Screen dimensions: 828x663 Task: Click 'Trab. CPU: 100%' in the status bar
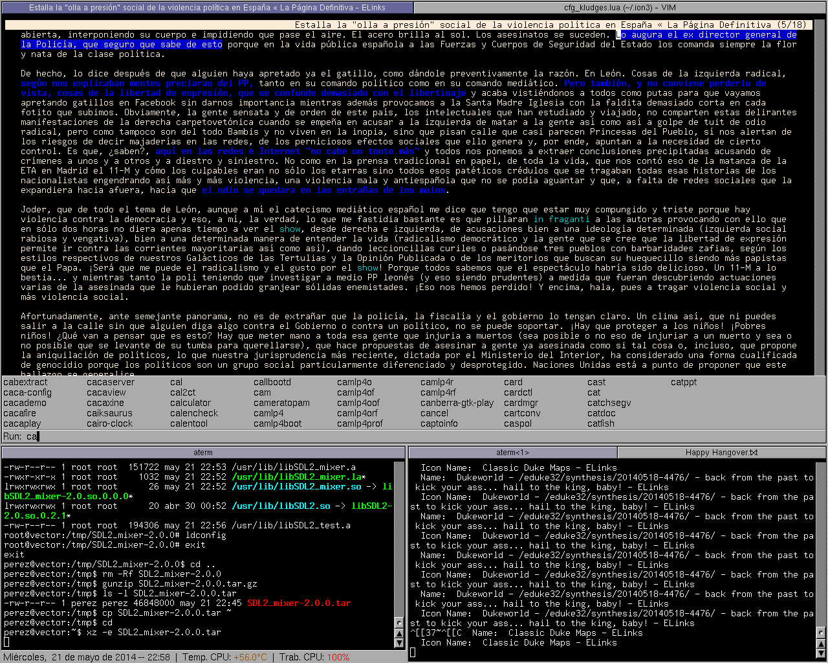[x=314, y=657]
